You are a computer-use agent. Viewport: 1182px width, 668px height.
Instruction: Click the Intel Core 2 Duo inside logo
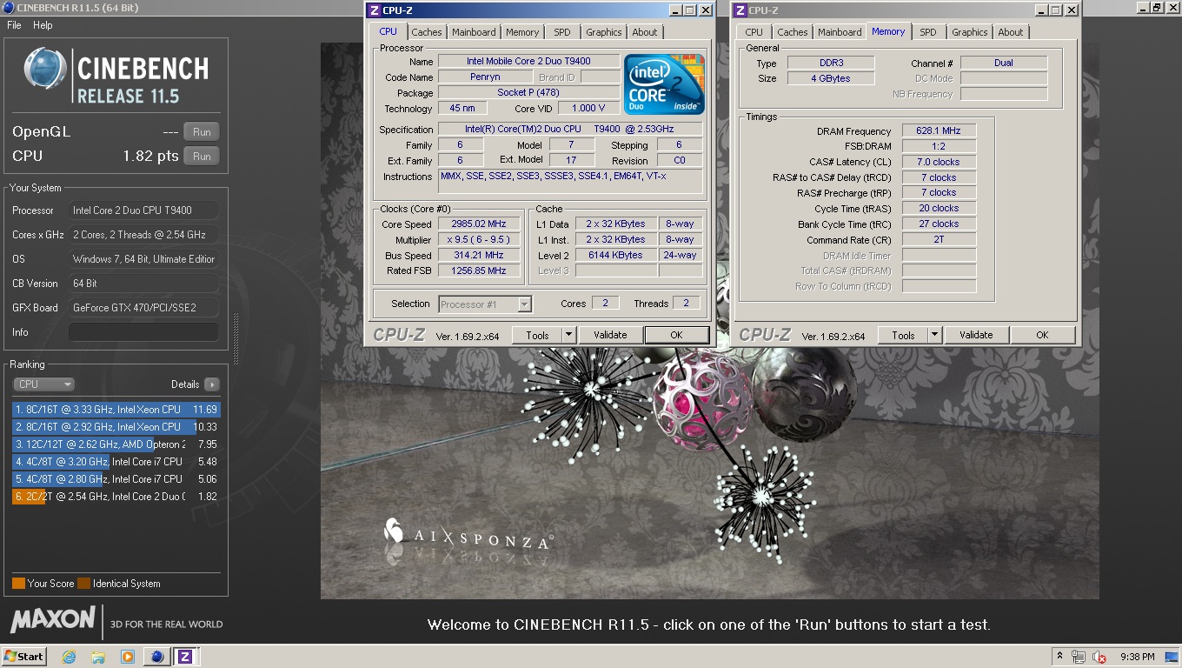click(664, 84)
